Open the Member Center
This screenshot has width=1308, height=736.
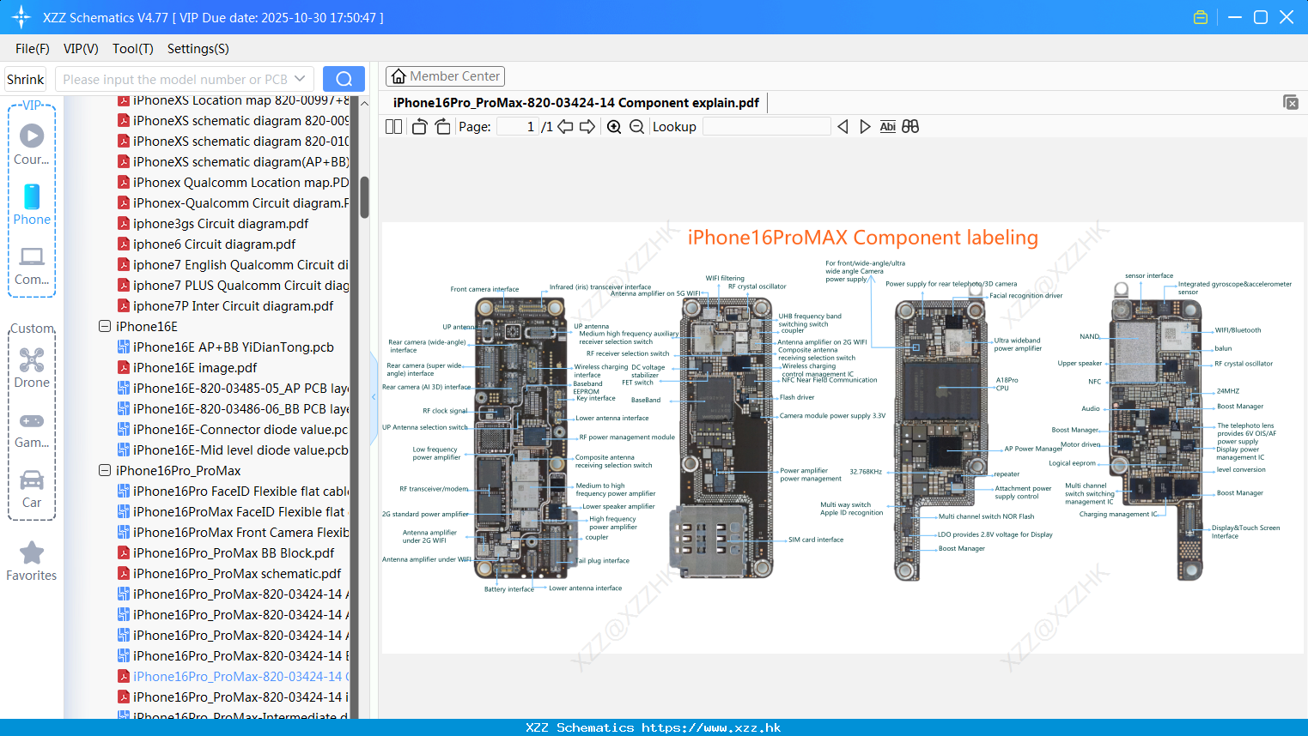pos(445,76)
